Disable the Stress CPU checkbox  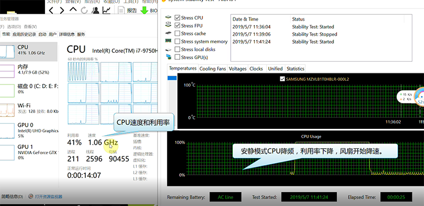tap(178, 18)
